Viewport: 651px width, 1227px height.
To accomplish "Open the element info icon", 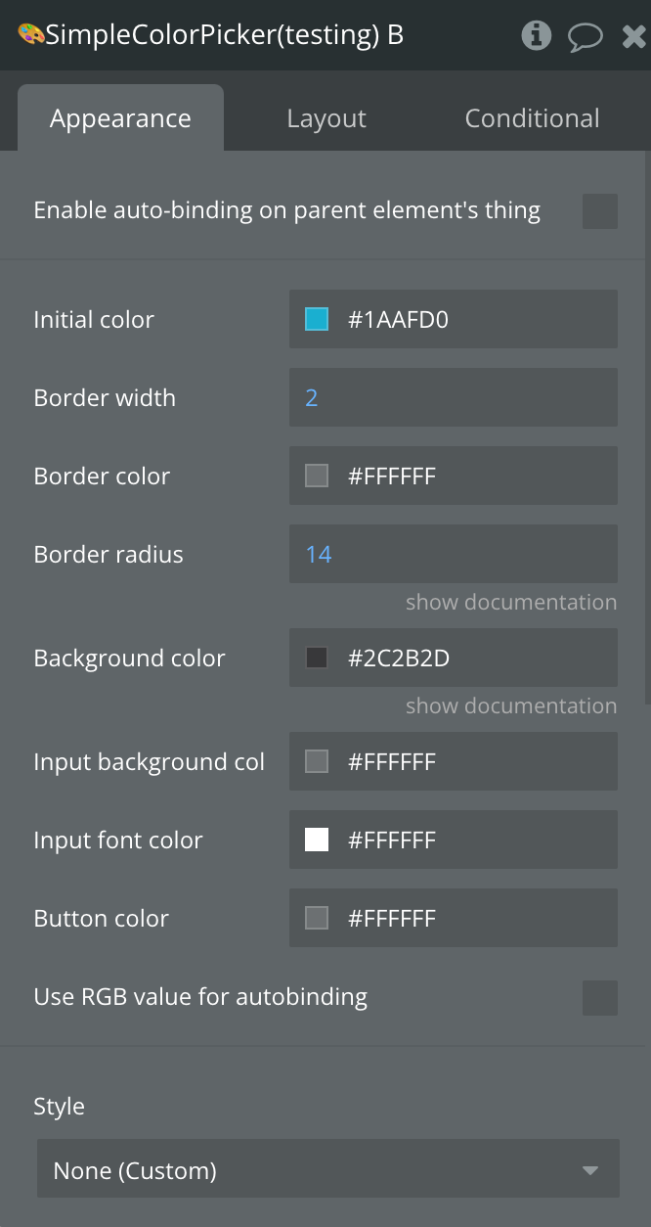I will pyautogui.click(x=536, y=36).
